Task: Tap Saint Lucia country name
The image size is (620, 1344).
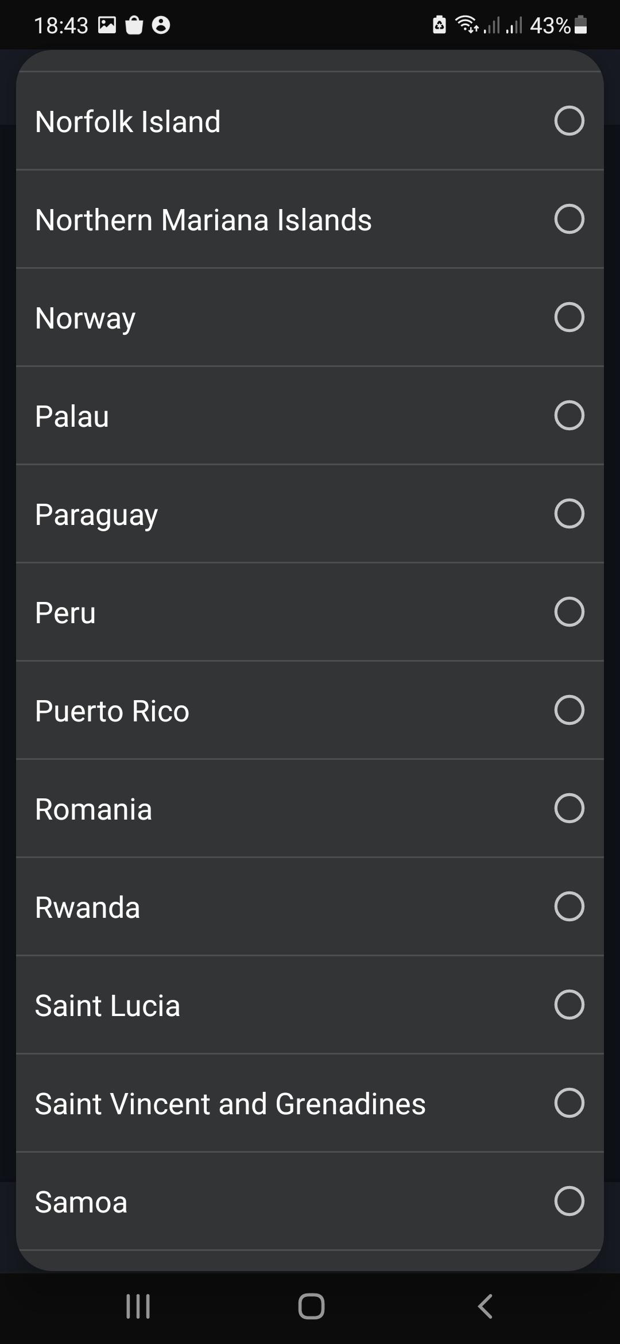Action: (107, 1006)
